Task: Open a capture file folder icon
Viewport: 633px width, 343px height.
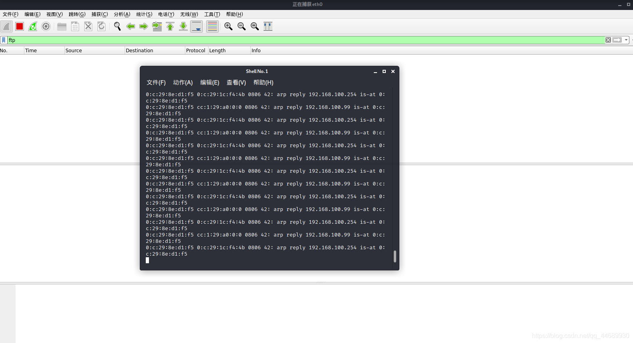Action: (x=62, y=26)
